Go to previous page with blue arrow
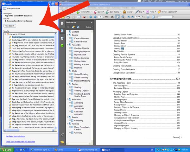The width and height of the screenshot is (190, 152). click(x=91, y=17)
